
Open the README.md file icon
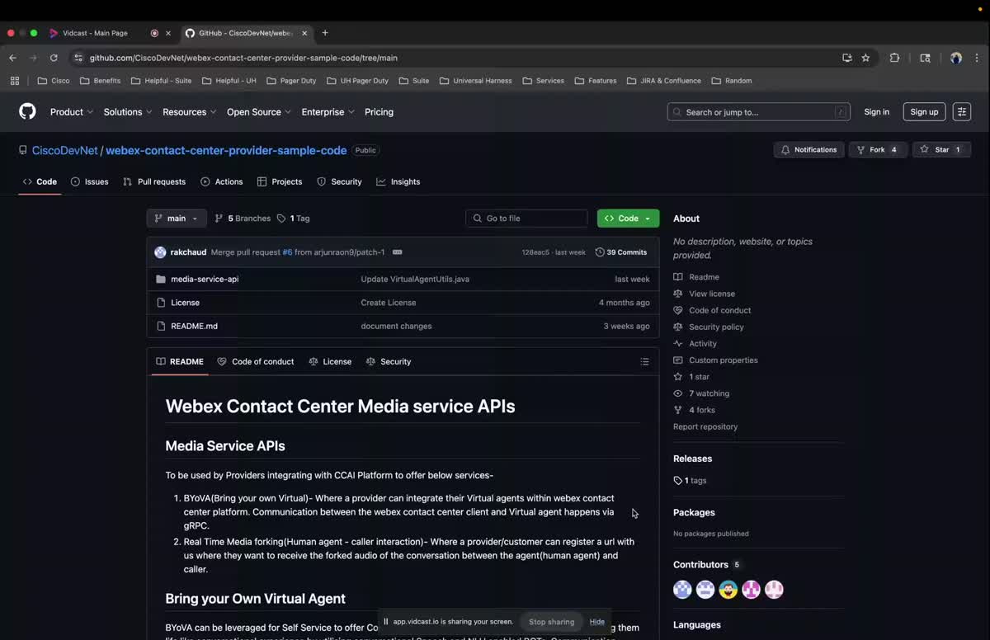[x=161, y=326]
